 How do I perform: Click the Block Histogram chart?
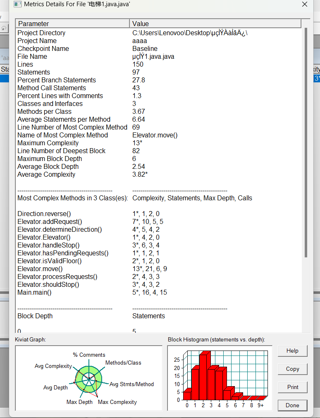(220, 378)
